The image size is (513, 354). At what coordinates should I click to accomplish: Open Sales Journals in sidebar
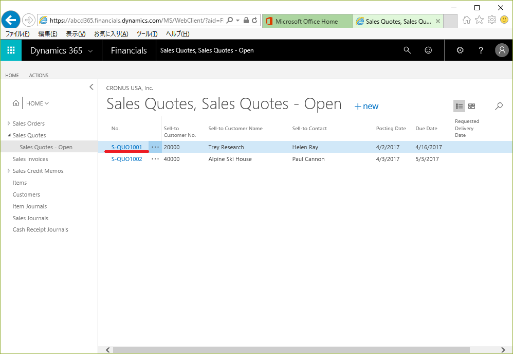pyautogui.click(x=30, y=218)
